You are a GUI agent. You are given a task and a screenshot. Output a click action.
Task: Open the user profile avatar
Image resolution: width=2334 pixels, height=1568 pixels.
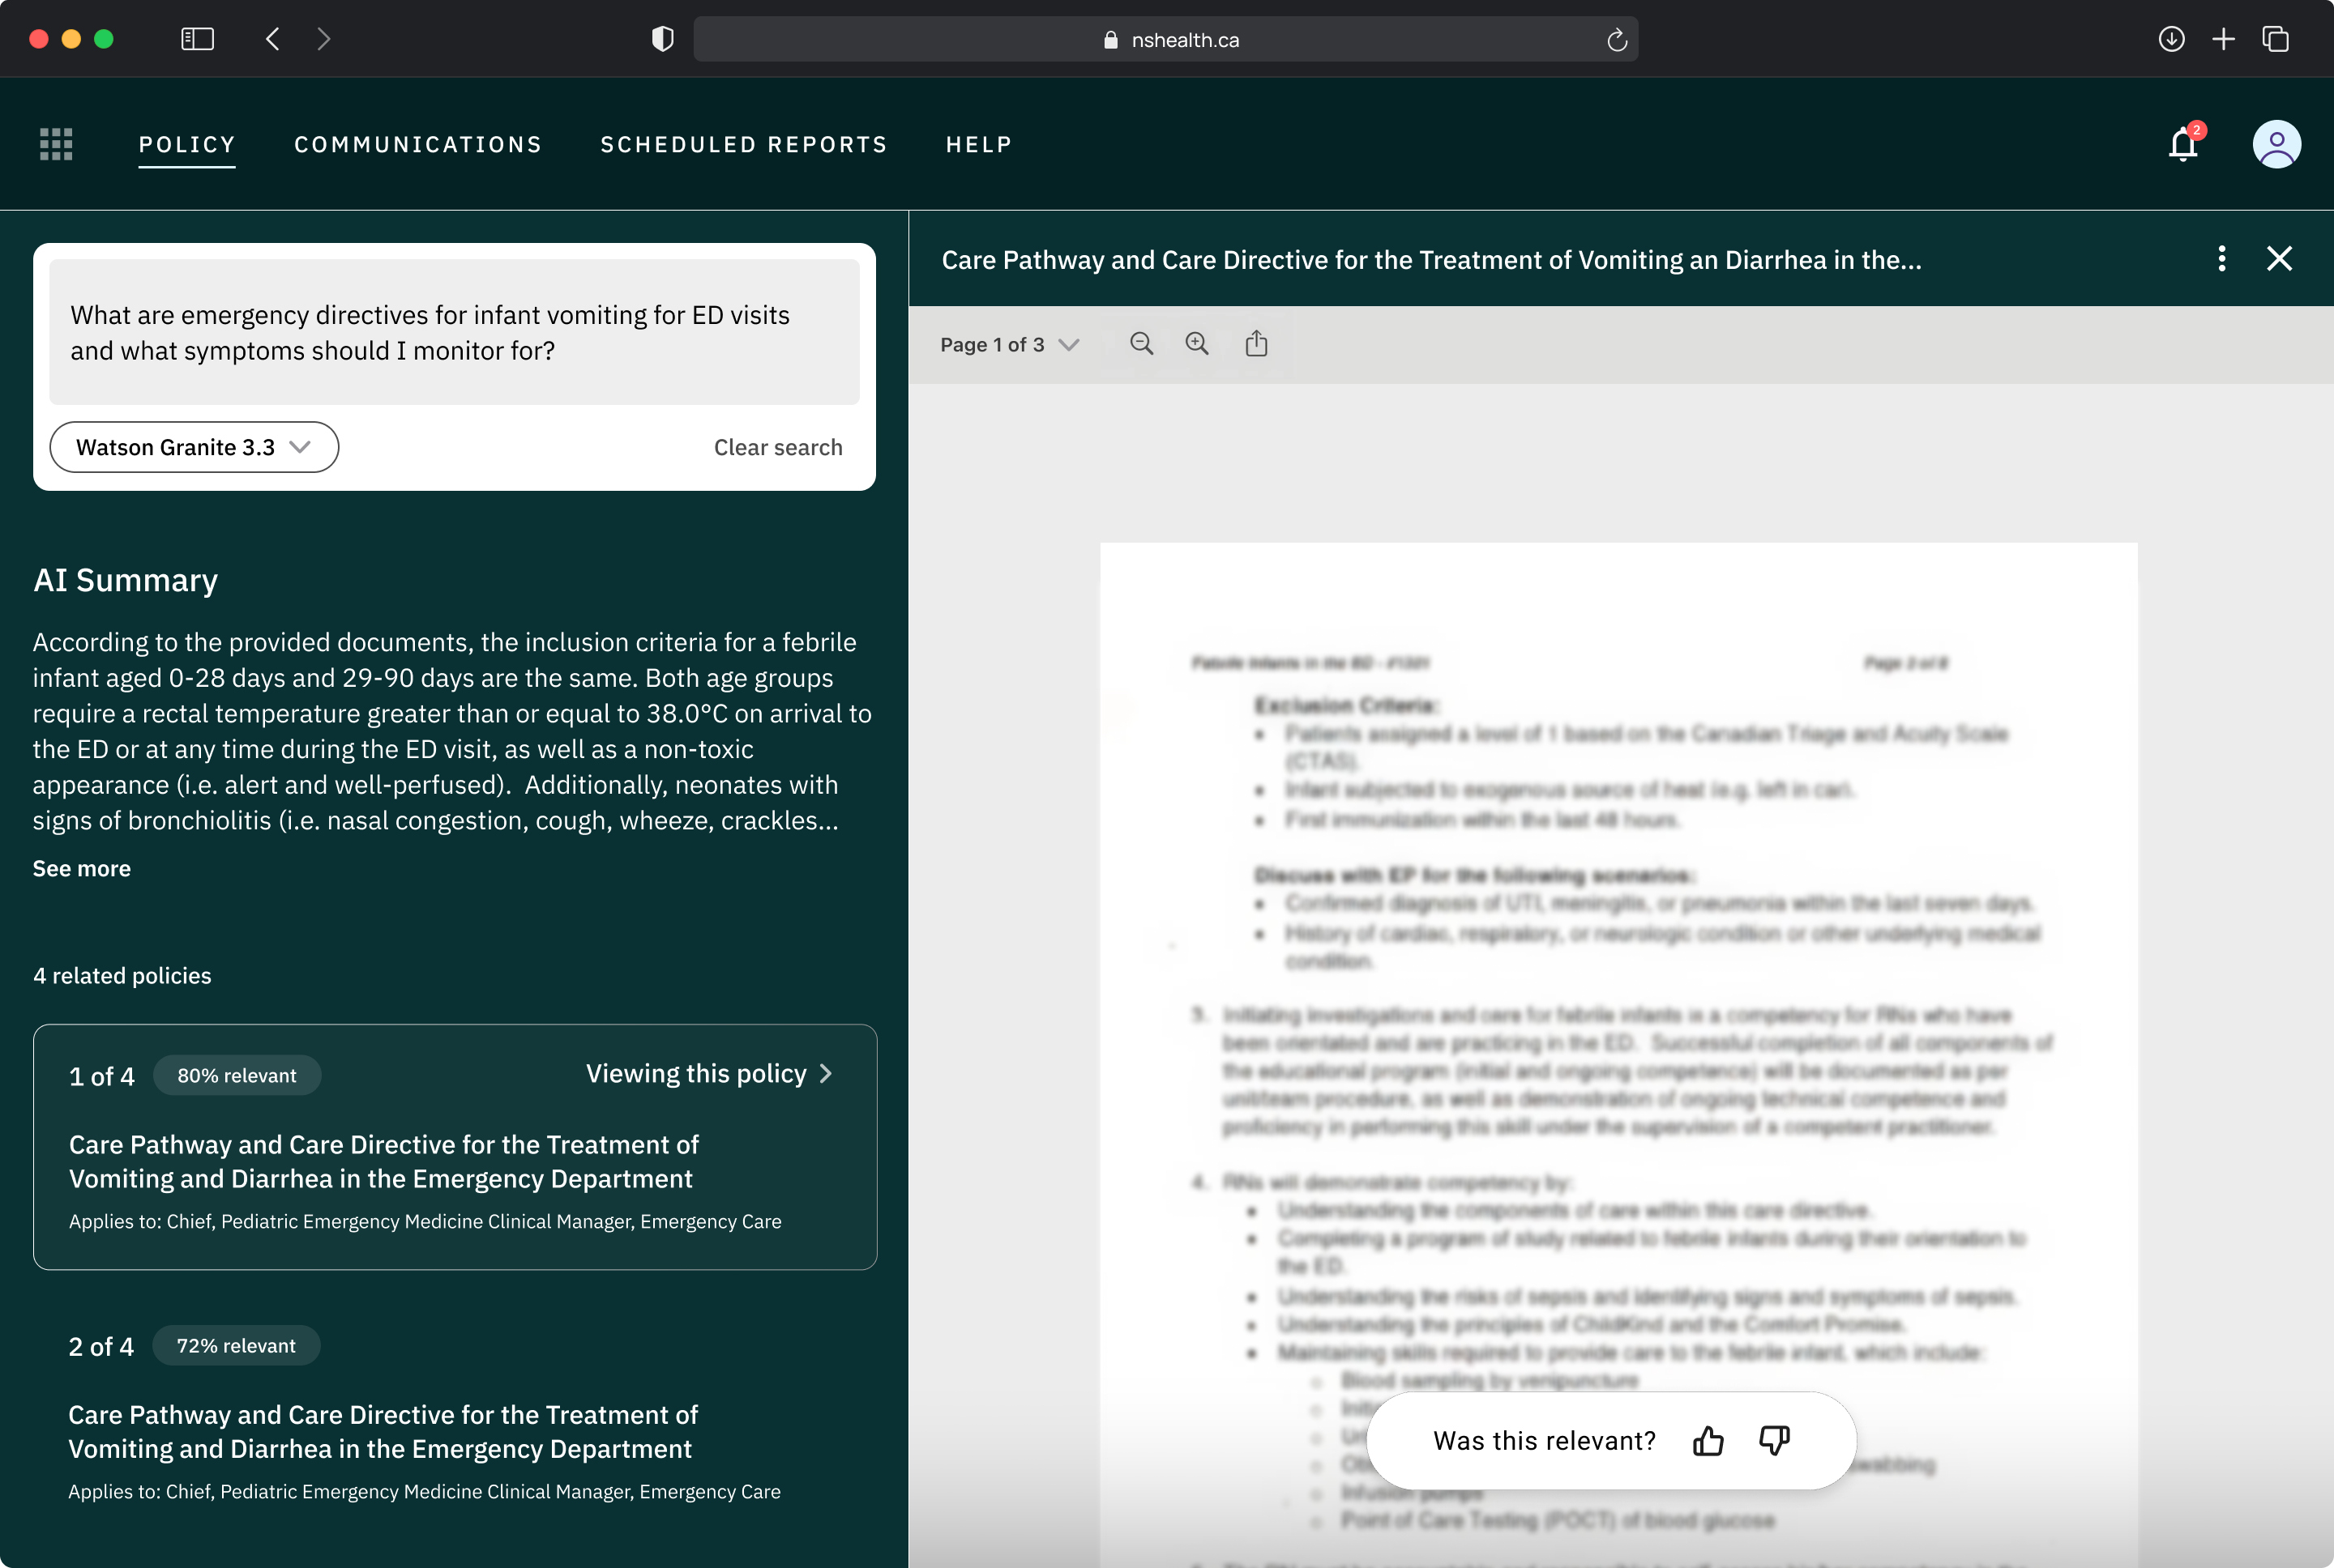2276,145
